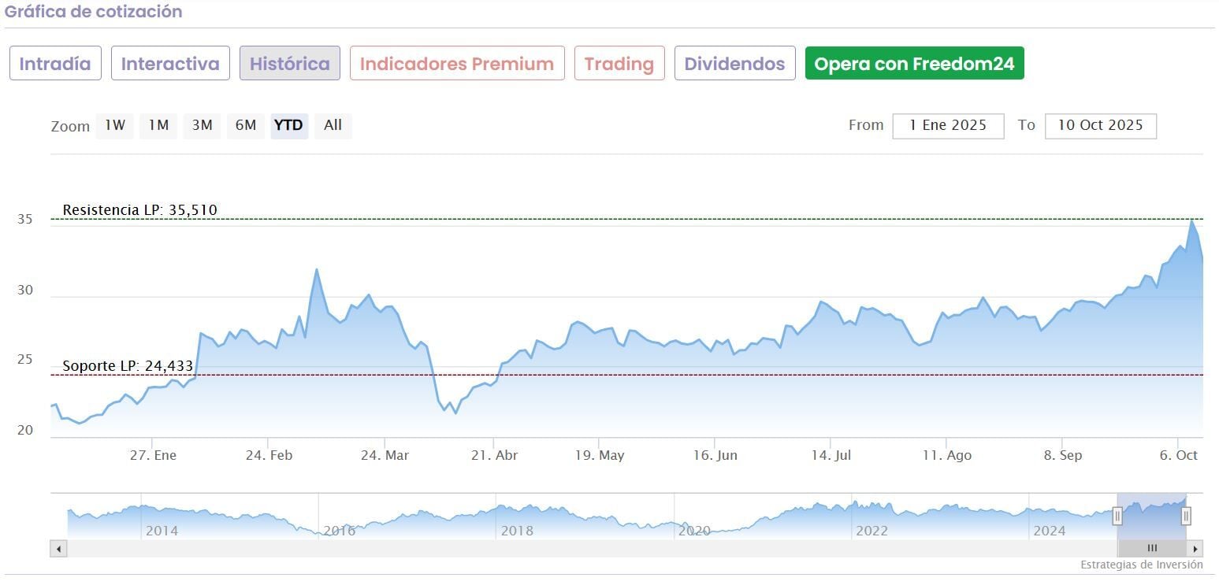1219x585 pixels.
Task: Open the Indicadores Premium tab
Action: (x=457, y=64)
